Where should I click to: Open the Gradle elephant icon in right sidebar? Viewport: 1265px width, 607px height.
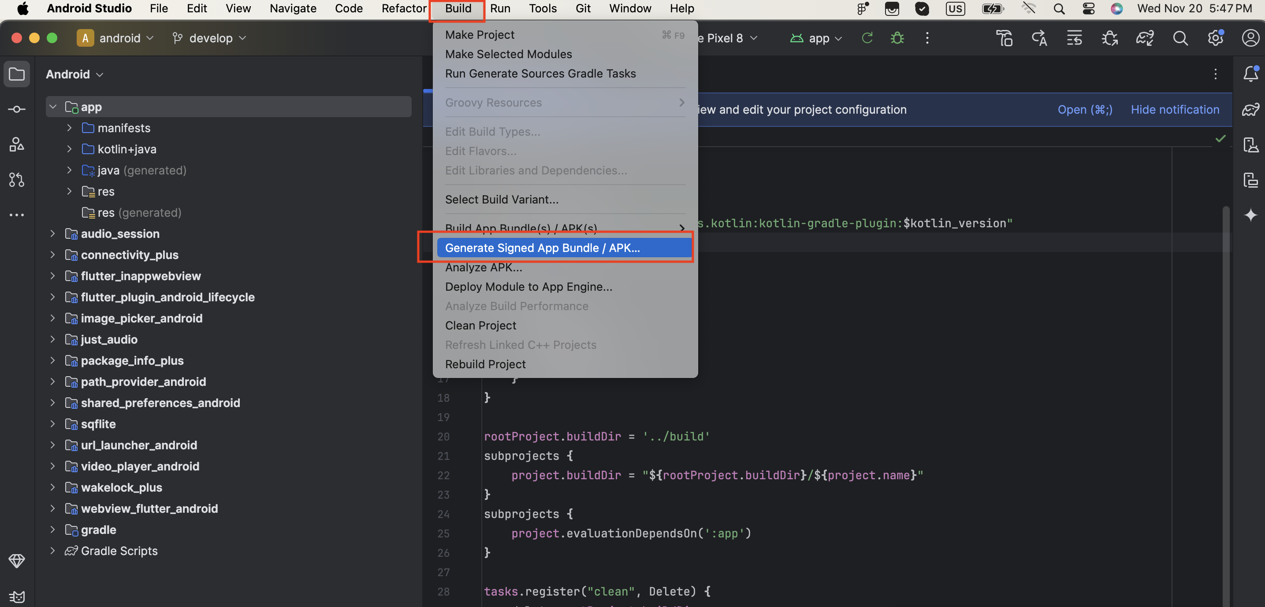point(1250,109)
